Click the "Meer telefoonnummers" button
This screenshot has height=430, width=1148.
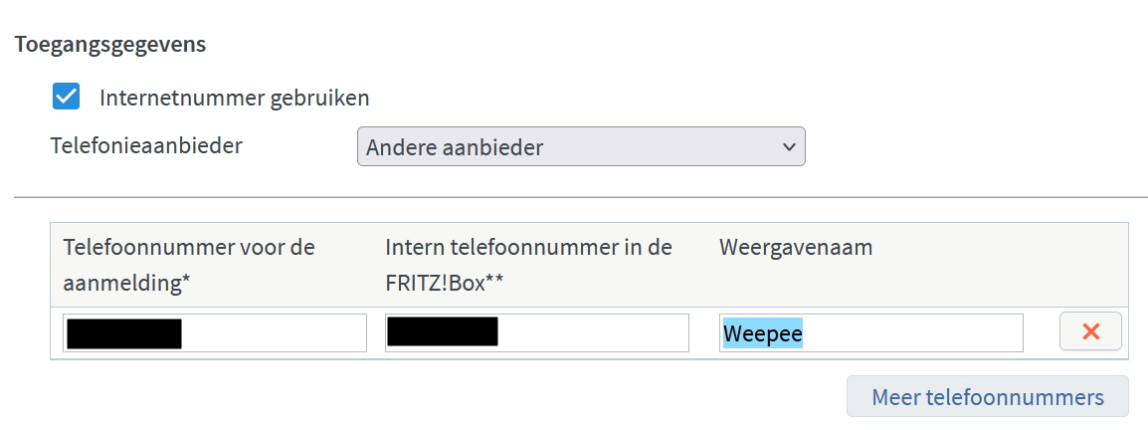pyautogui.click(x=987, y=397)
